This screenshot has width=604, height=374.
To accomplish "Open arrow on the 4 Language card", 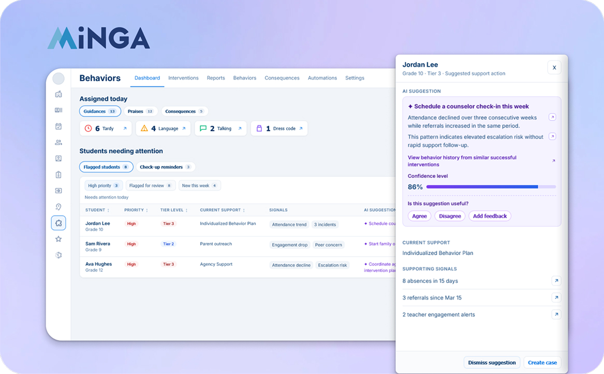I will pos(184,129).
